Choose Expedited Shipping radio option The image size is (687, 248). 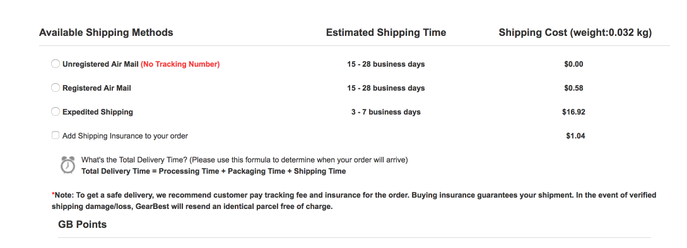[x=56, y=111]
